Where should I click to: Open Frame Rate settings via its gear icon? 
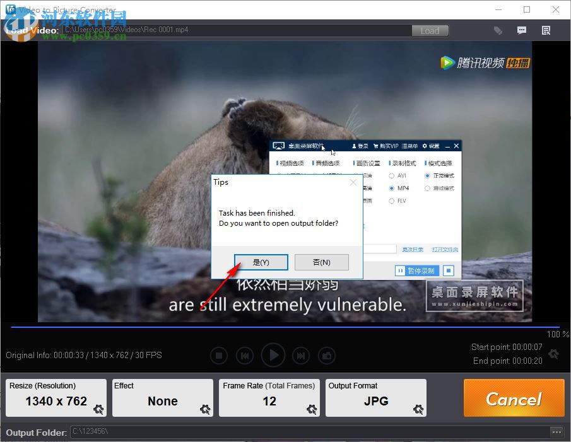(312, 410)
